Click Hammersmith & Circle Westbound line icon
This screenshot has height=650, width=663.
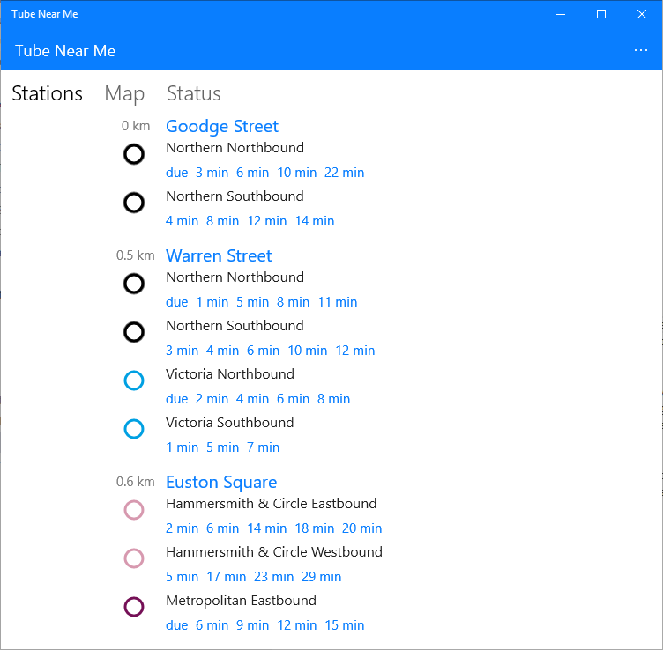(134, 558)
